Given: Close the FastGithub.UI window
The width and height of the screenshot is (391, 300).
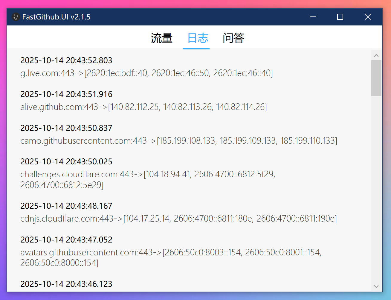Looking at the screenshot, I should (368, 17).
